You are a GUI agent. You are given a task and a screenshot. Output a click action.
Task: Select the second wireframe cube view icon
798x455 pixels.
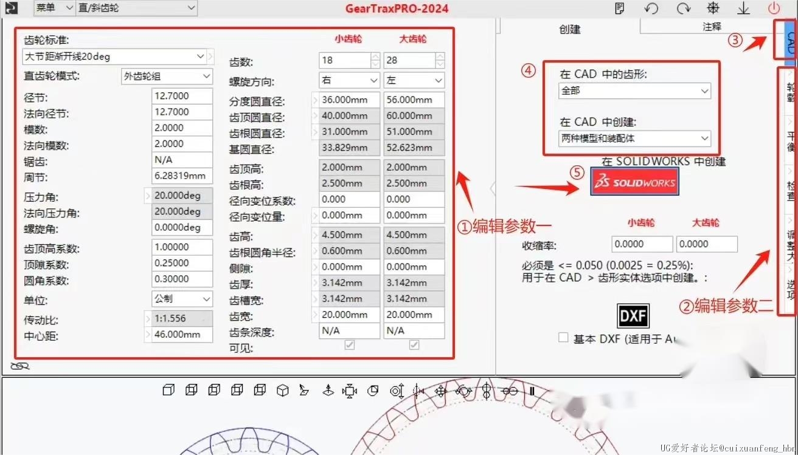pyautogui.click(x=191, y=391)
